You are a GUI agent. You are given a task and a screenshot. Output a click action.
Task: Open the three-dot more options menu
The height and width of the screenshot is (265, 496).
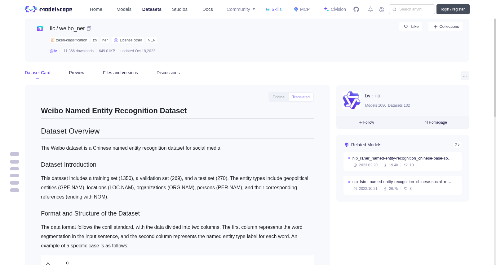point(465,76)
